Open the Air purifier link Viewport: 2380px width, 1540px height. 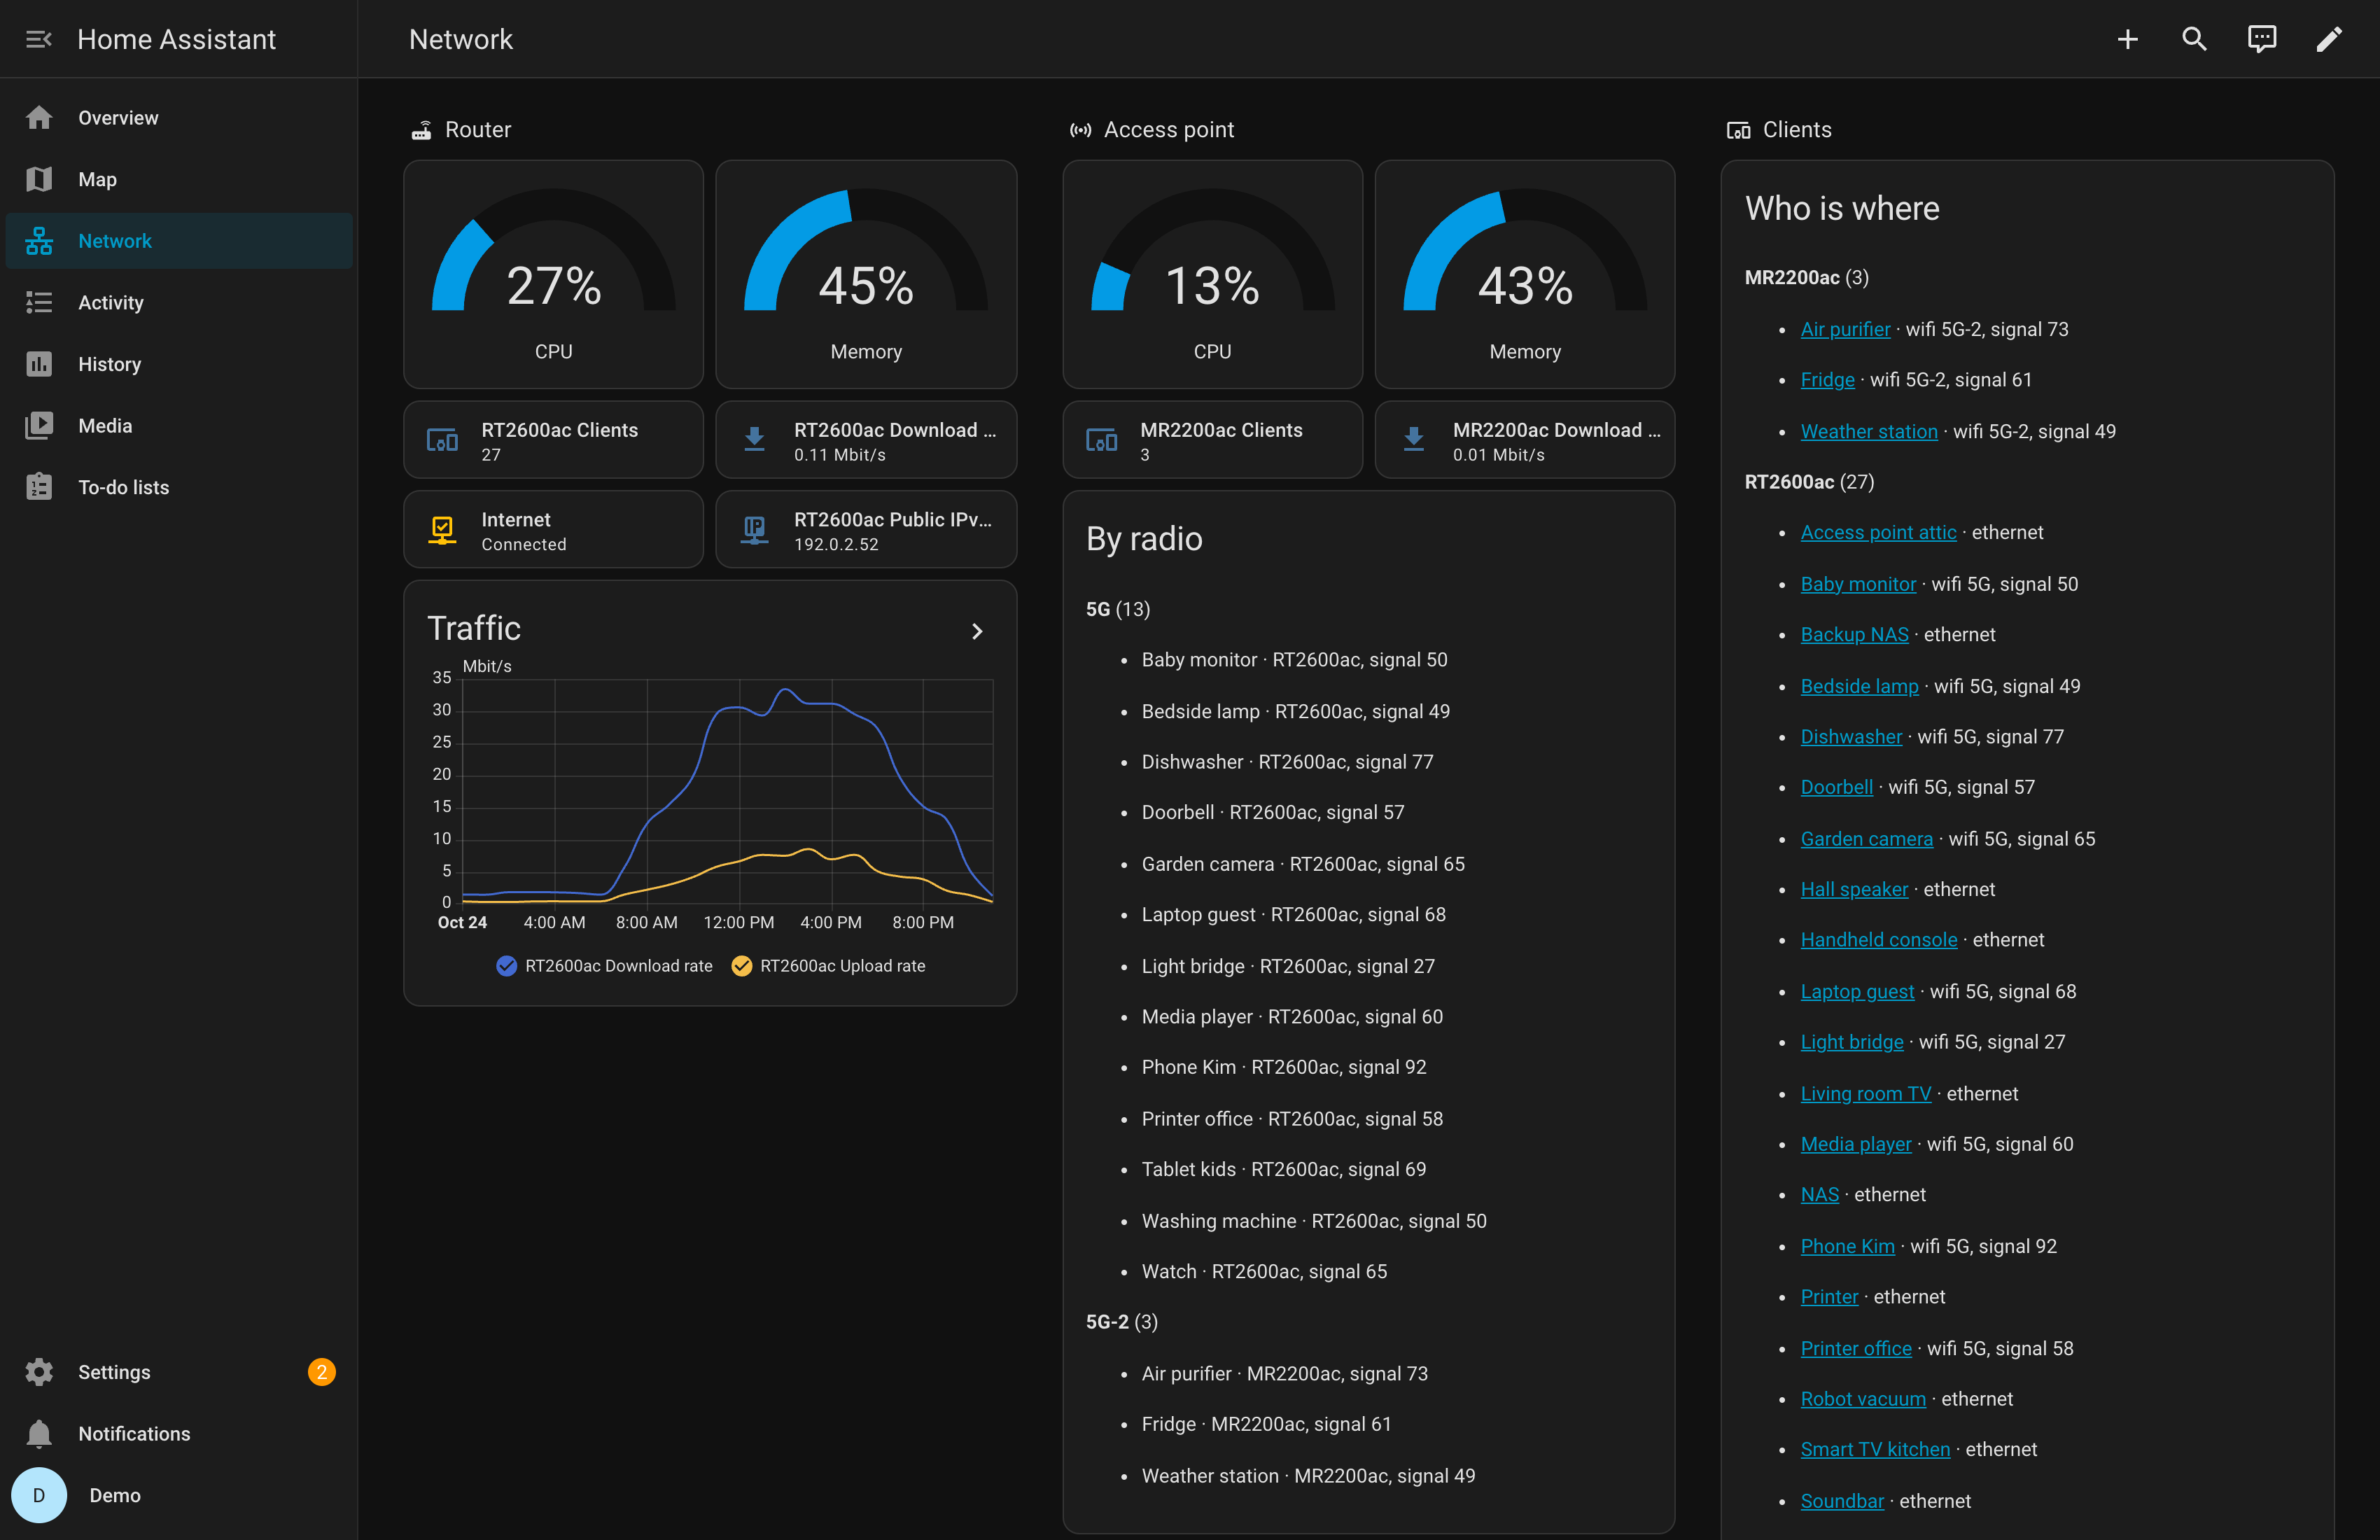click(1845, 329)
